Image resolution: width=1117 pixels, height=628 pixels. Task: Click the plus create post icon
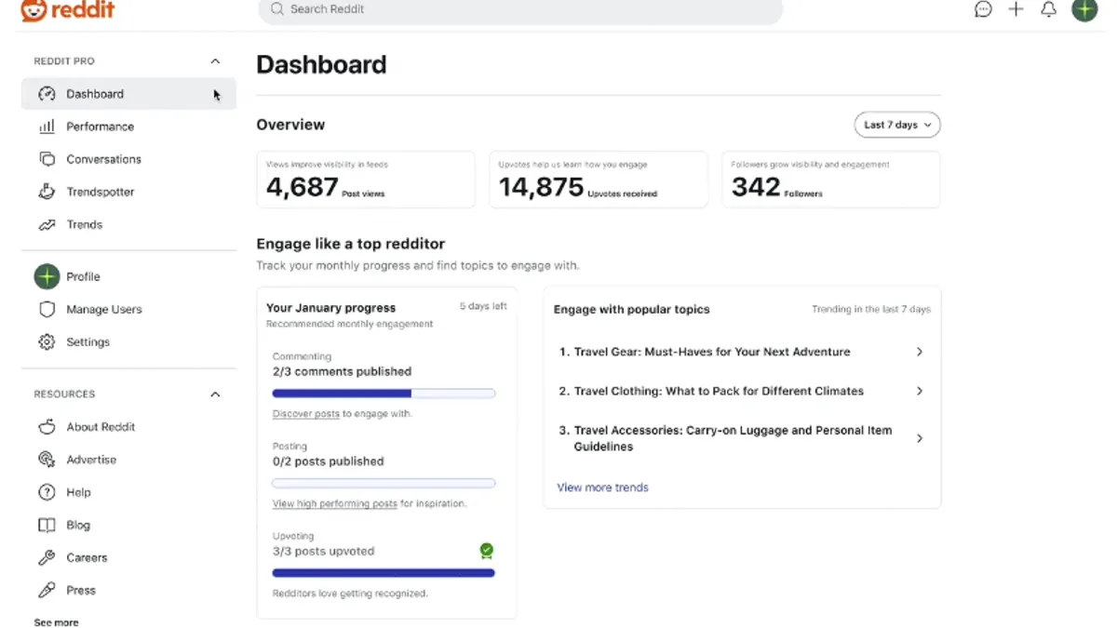click(x=1016, y=9)
